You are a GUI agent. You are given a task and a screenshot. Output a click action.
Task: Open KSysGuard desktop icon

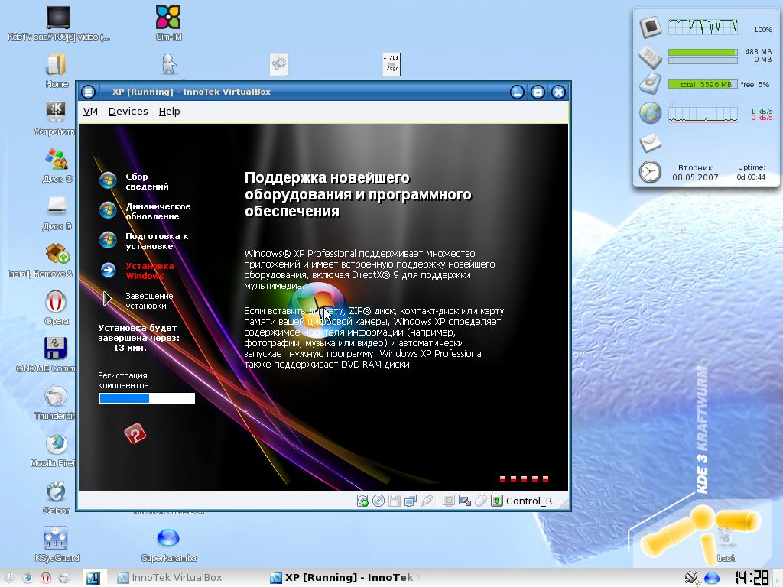point(56,544)
